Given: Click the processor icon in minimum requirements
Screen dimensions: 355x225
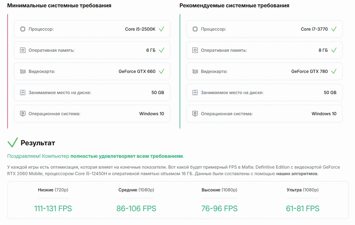Looking at the screenshot, I should pyautogui.click(x=23, y=29).
